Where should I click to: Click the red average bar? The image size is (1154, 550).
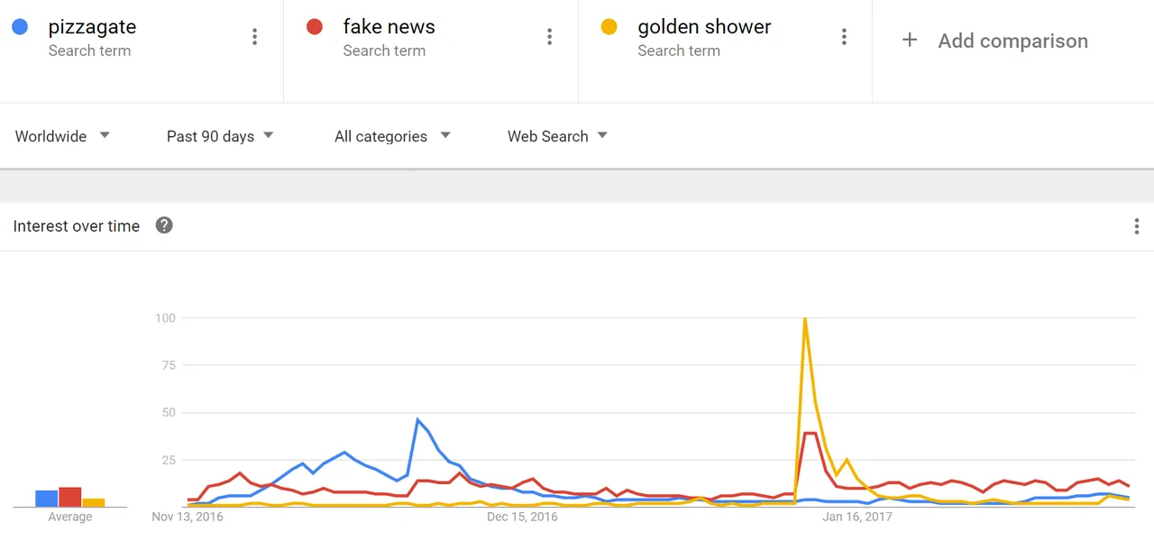click(70, 497)
